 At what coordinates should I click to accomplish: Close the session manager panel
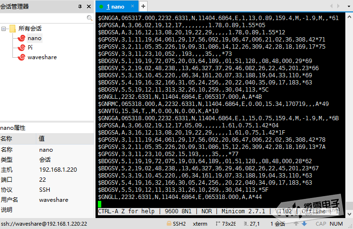pos(88,6)
